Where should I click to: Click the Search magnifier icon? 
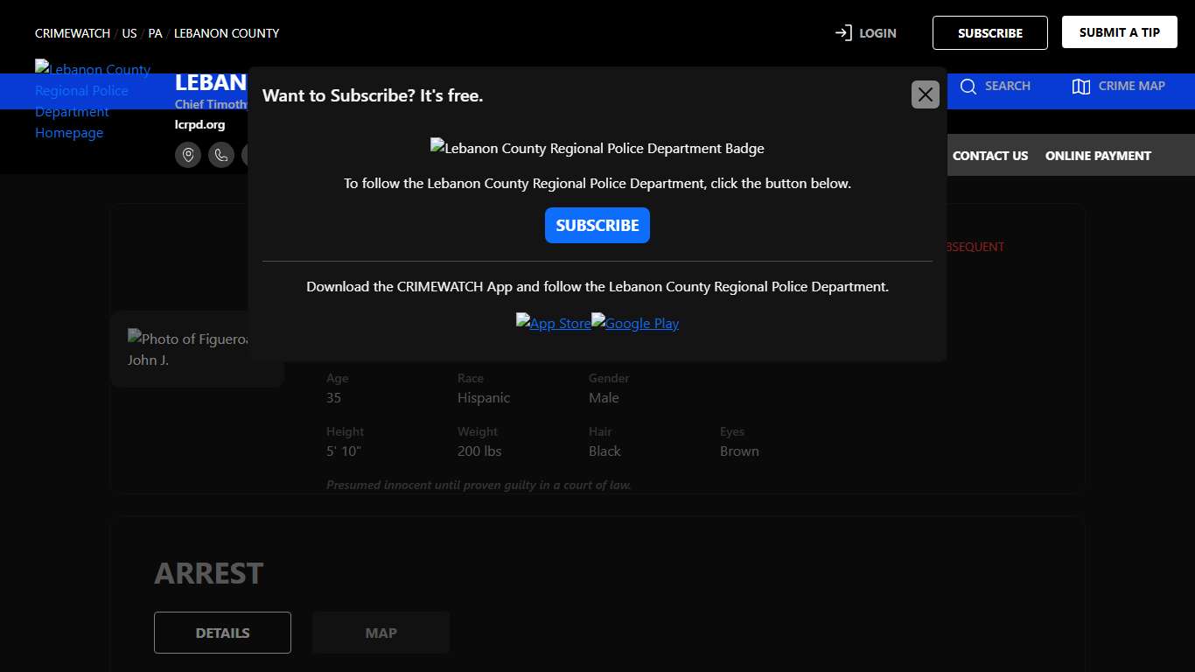(x=968, y=86)
